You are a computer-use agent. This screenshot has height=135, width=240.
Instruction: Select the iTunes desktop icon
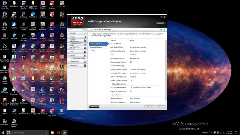43,36
